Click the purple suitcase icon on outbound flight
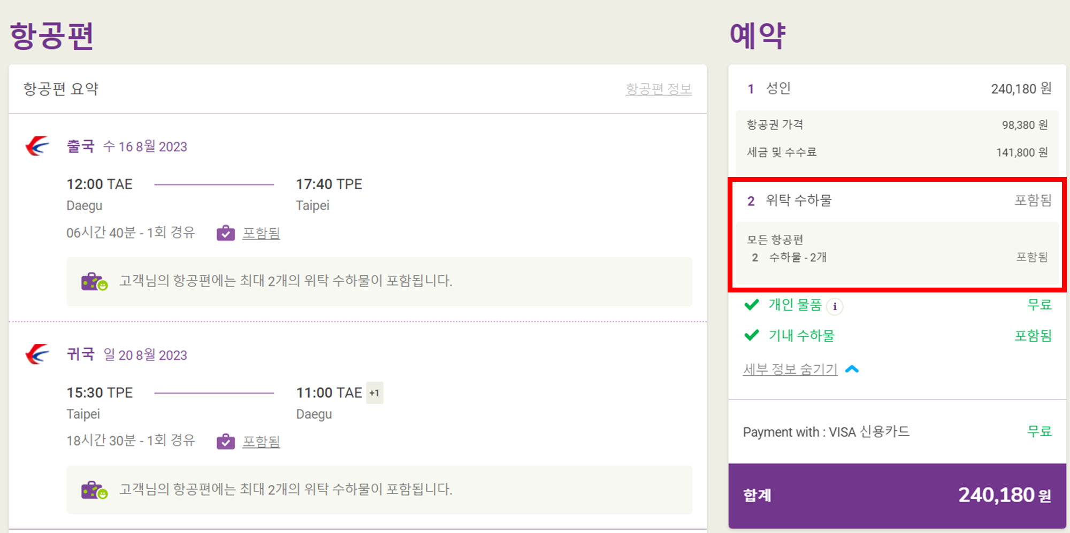This screenshot has height=533, width=1070. pos(227,233)
